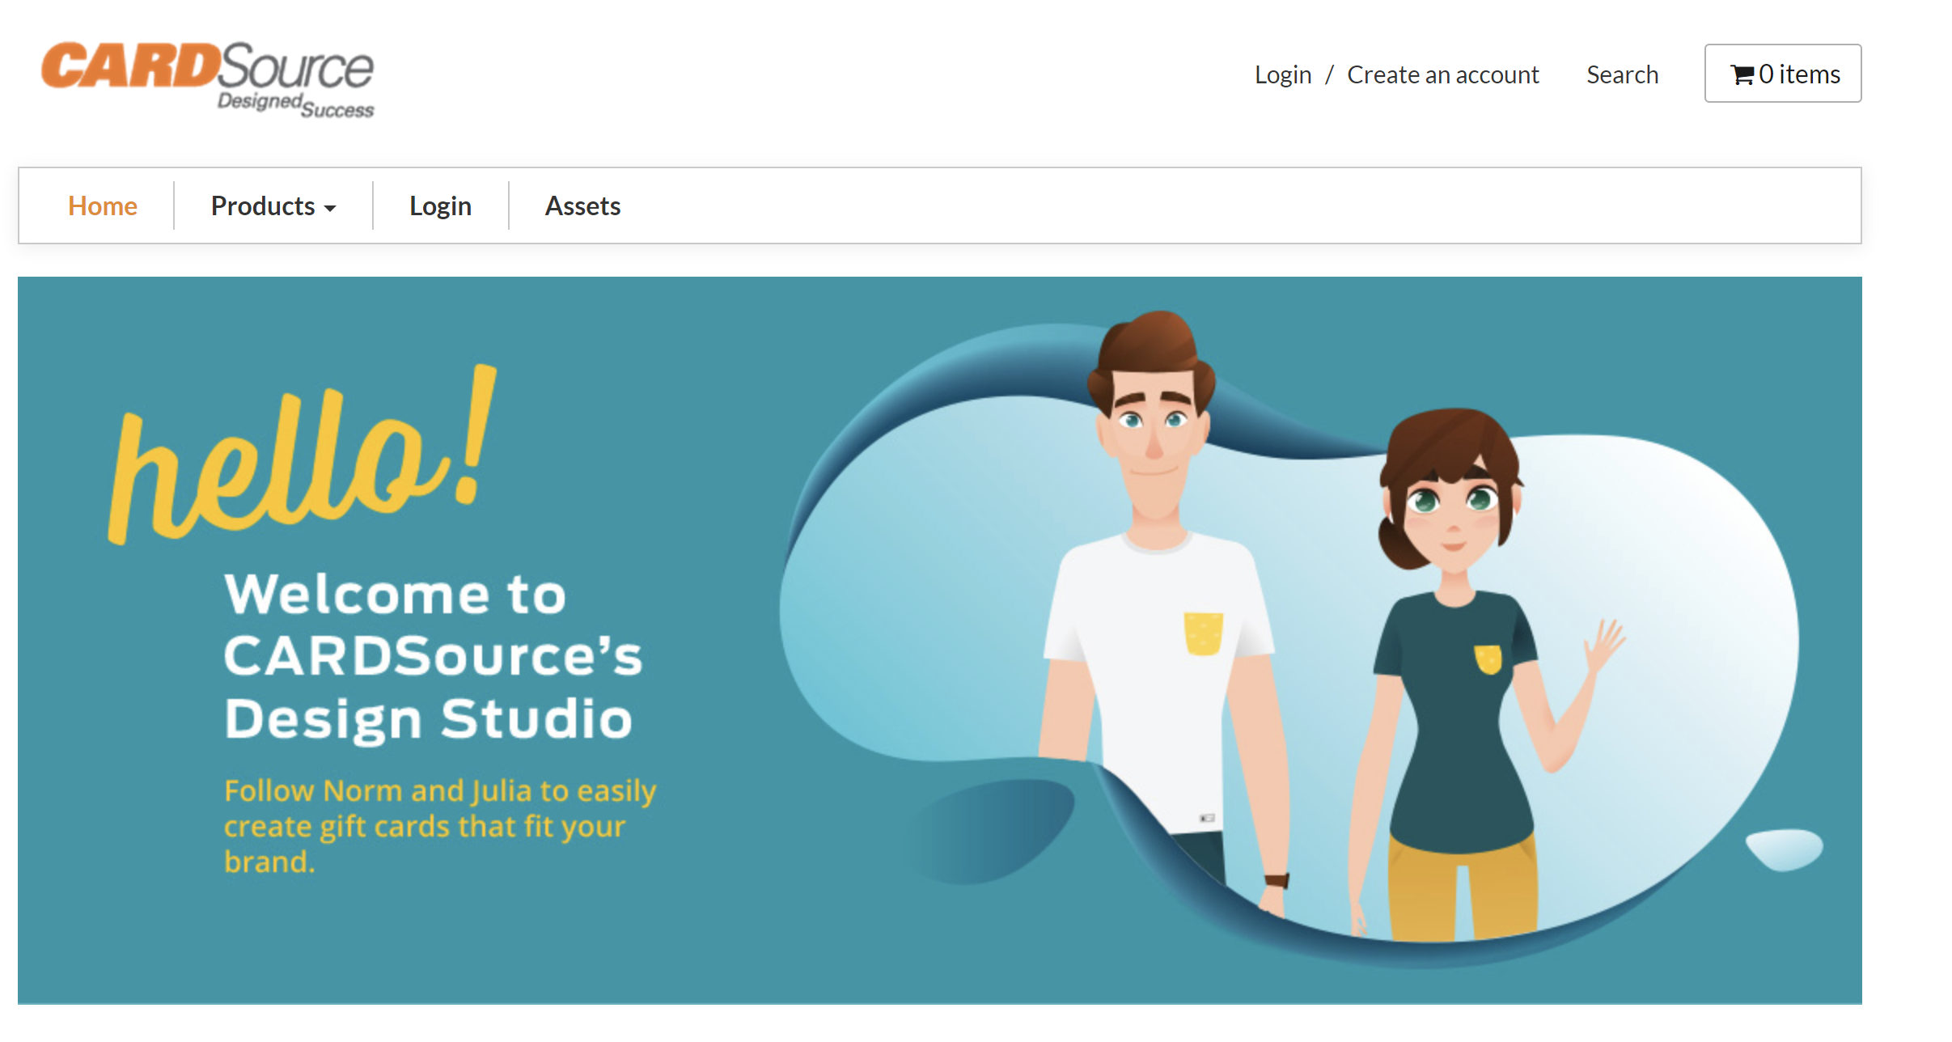Click the CARDSource logo
This screenshot has height=1042, width=1952.
click(x=208, y=79)
